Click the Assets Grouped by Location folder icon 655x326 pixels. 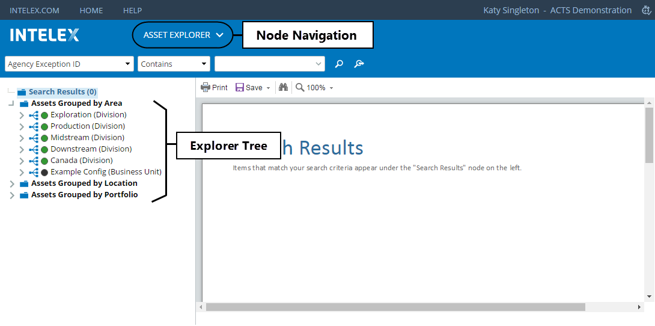pyautogui.click(x=24, y=183)
